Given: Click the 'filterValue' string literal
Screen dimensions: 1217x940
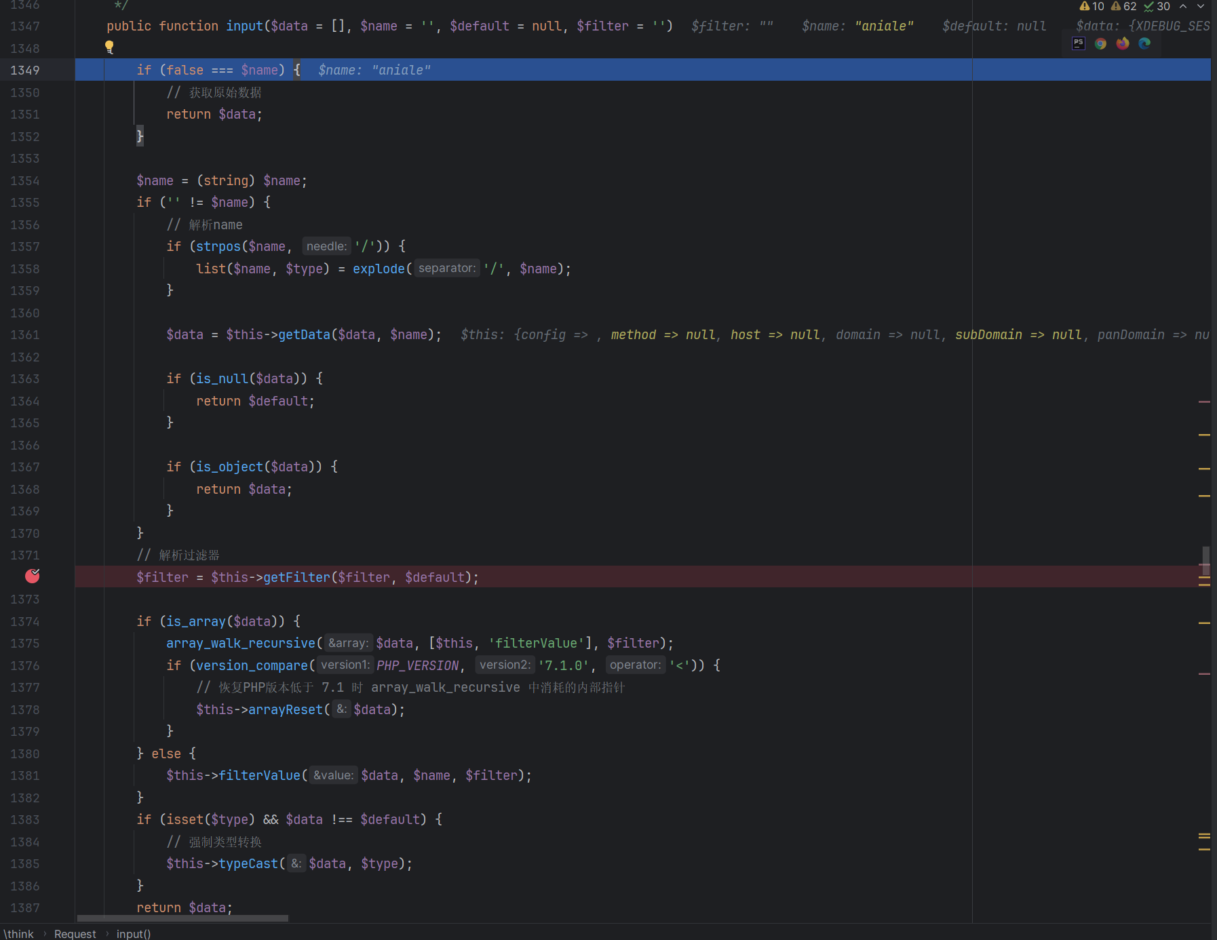Looking at the screenshot, I should [x=536, y=643].
